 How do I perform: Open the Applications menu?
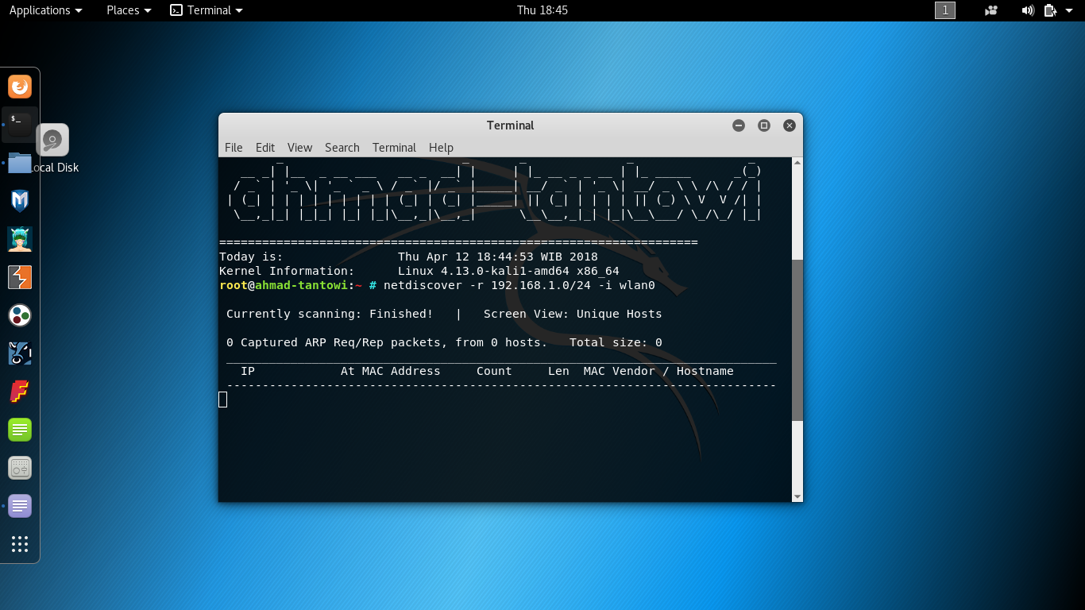pyautogui.click(x=45, y=10)
